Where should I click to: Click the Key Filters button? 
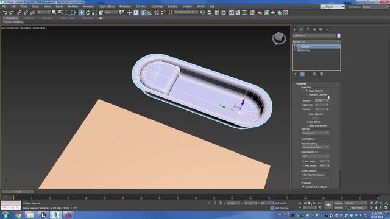pyautogui.click(x=358, y=207)
